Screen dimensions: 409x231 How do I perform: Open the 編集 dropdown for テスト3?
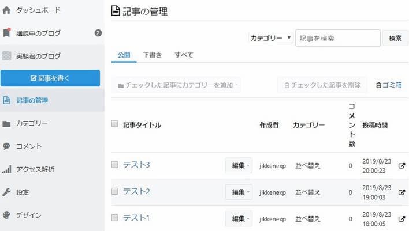click(x=239, y=165)
